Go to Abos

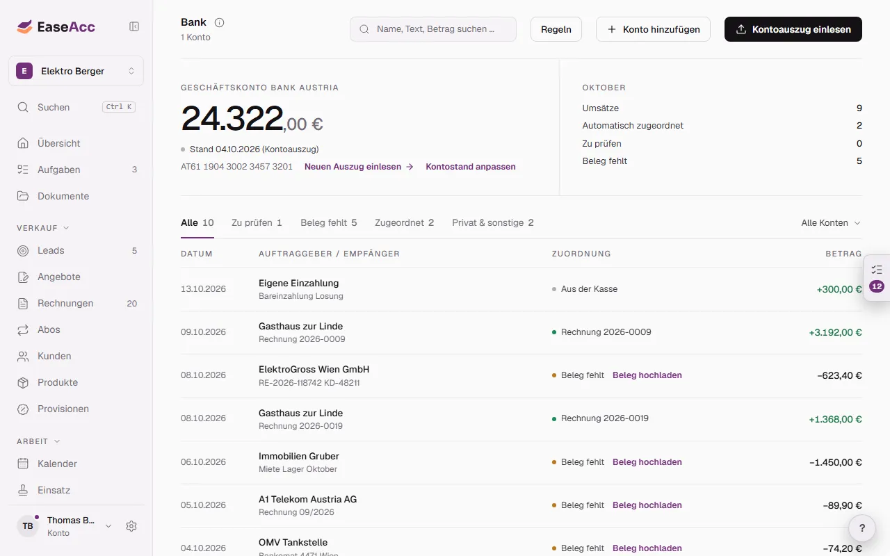(76, 329)
